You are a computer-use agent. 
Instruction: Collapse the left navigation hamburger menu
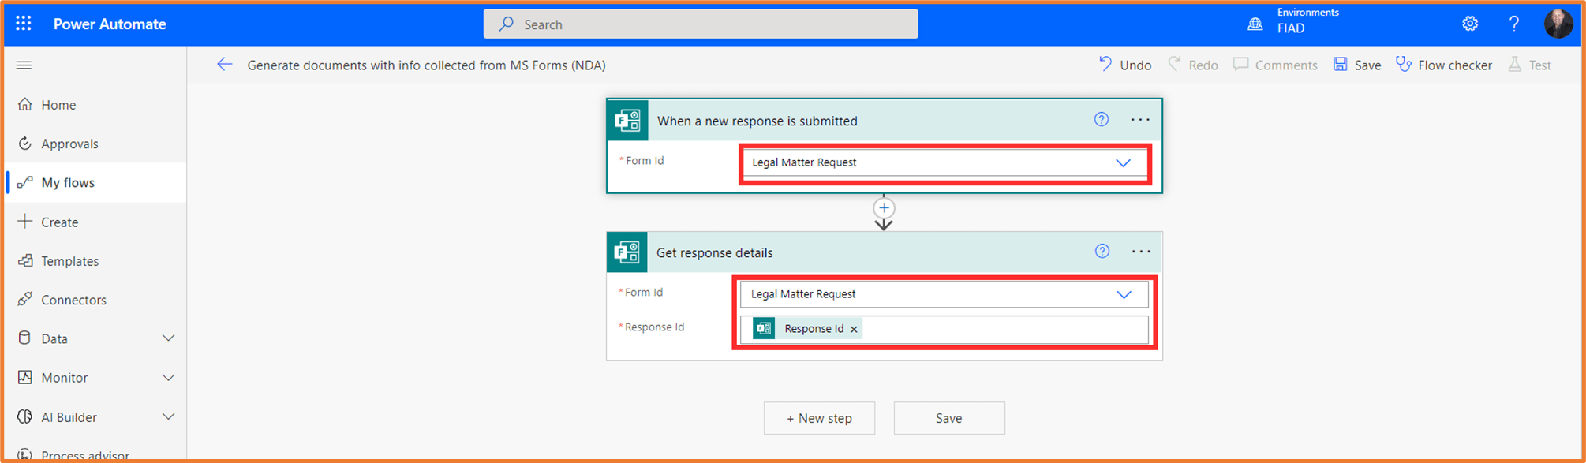24,65
